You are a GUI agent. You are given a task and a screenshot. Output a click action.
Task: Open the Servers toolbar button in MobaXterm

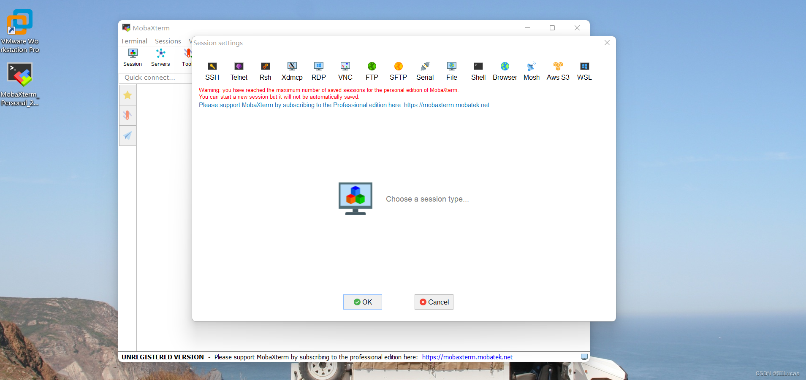160,58
